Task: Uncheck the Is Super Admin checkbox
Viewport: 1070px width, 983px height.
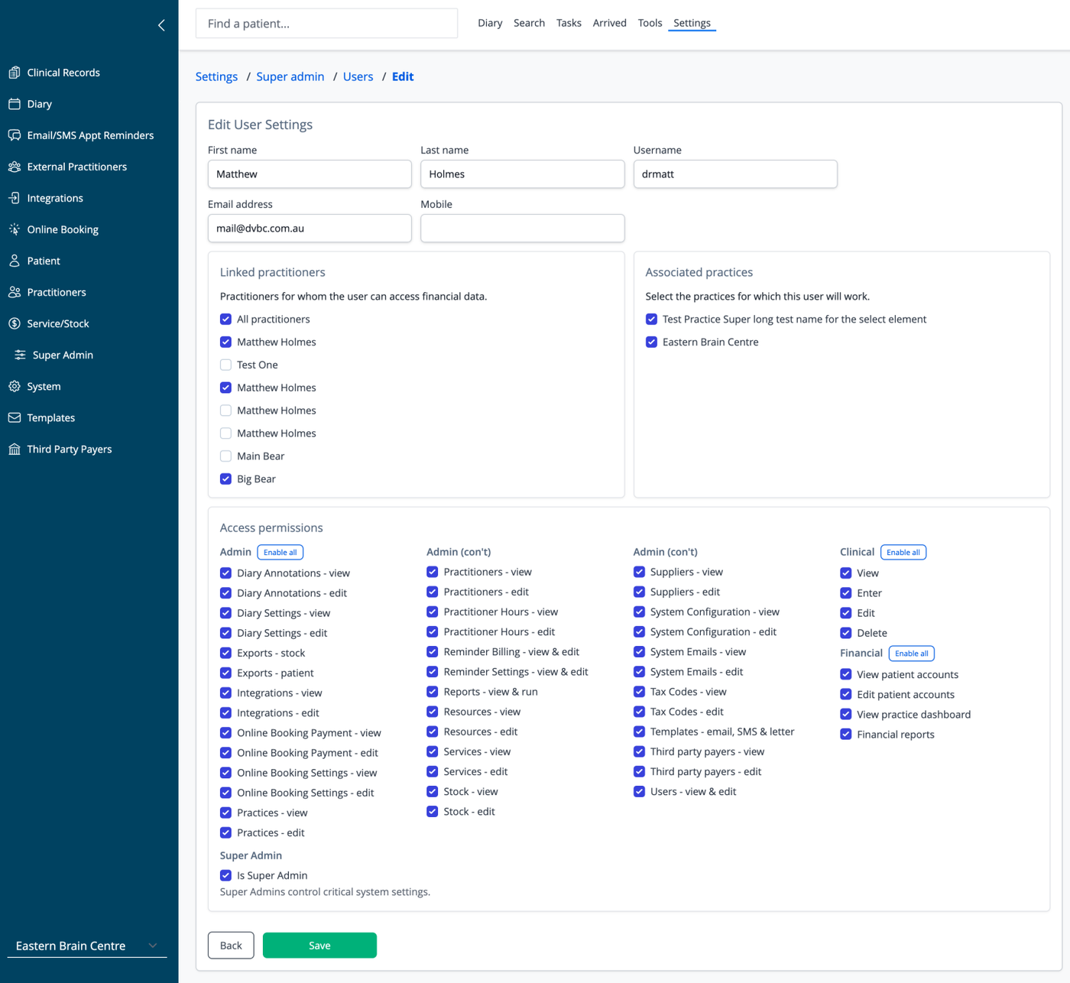Action: (225, 875)
